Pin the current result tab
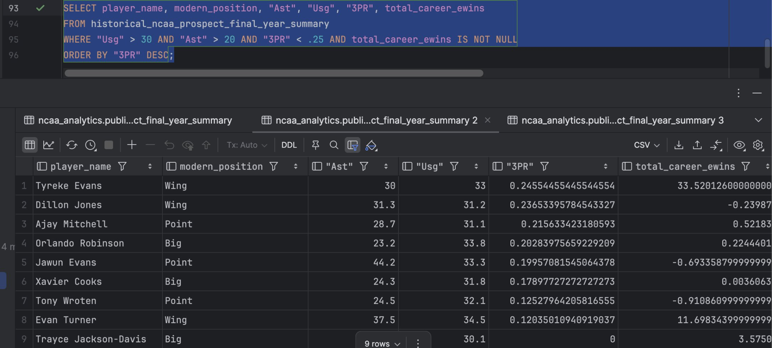772x348 pixels. 316,145
